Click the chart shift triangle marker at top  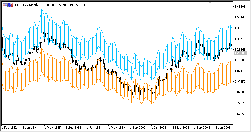[x=210, y=3]
